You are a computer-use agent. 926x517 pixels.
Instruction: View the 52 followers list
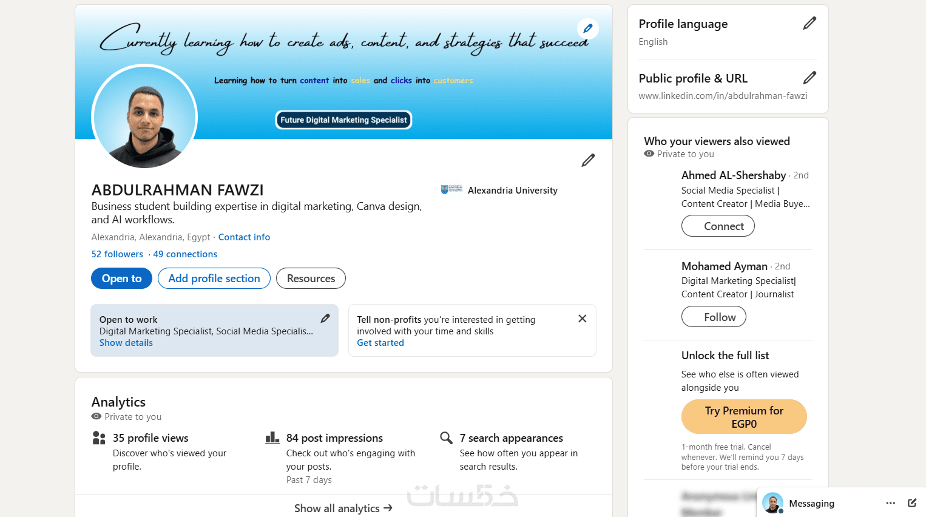pos(117,254)
